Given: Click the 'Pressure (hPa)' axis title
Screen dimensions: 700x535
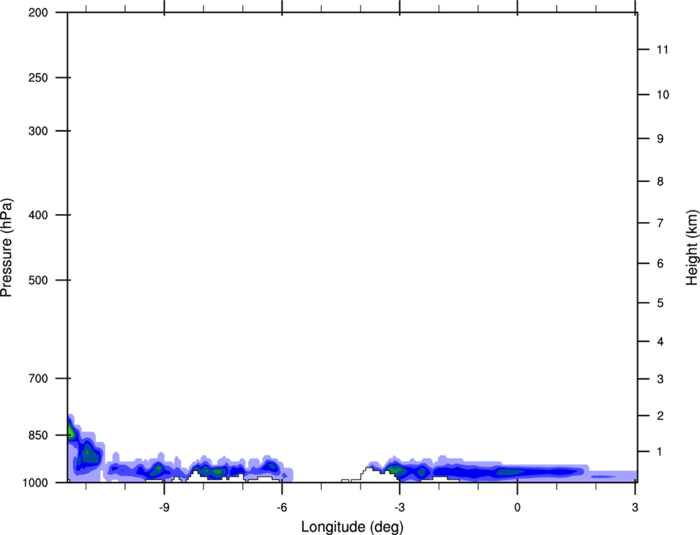Looking at the screenshot, I should tap(7, 247).
